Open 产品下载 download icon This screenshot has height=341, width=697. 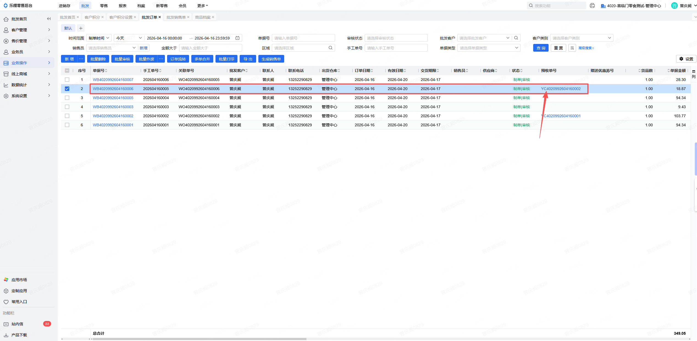pyautogui.click(x=6, y=335)
